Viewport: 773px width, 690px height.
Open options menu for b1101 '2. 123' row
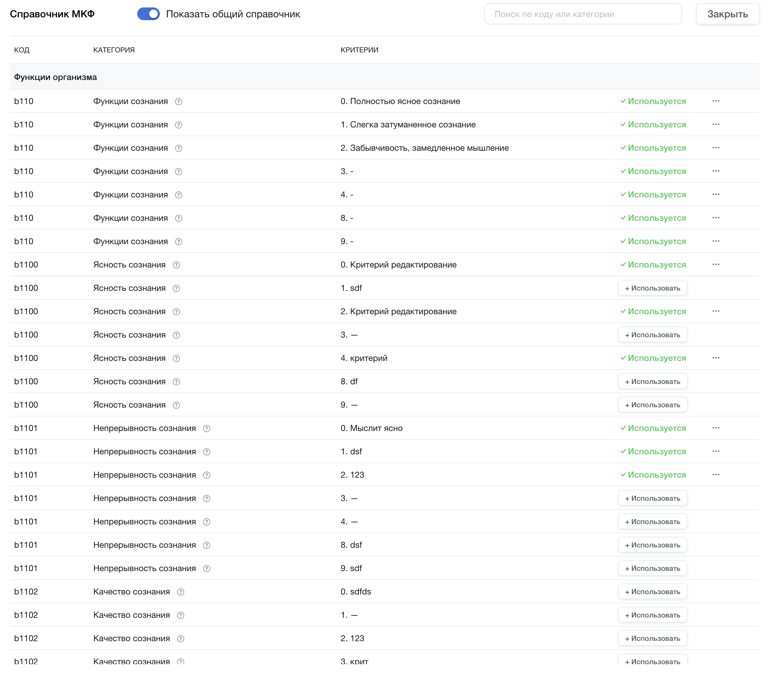click(715, 475)
